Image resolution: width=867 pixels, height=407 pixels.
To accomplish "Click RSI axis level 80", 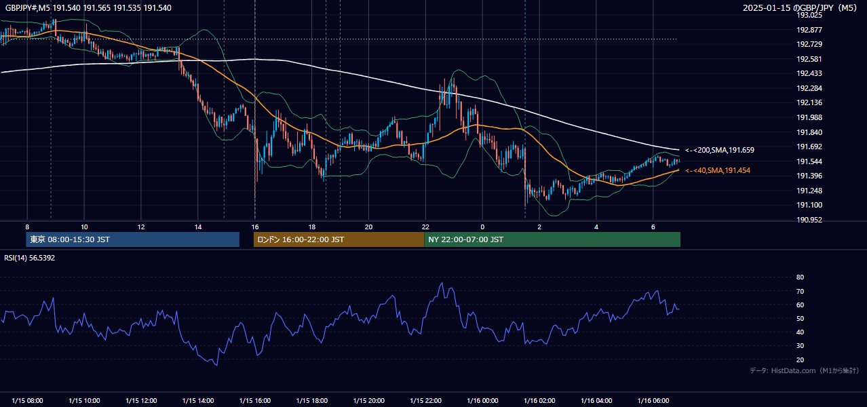I will [x=800, y=277].
